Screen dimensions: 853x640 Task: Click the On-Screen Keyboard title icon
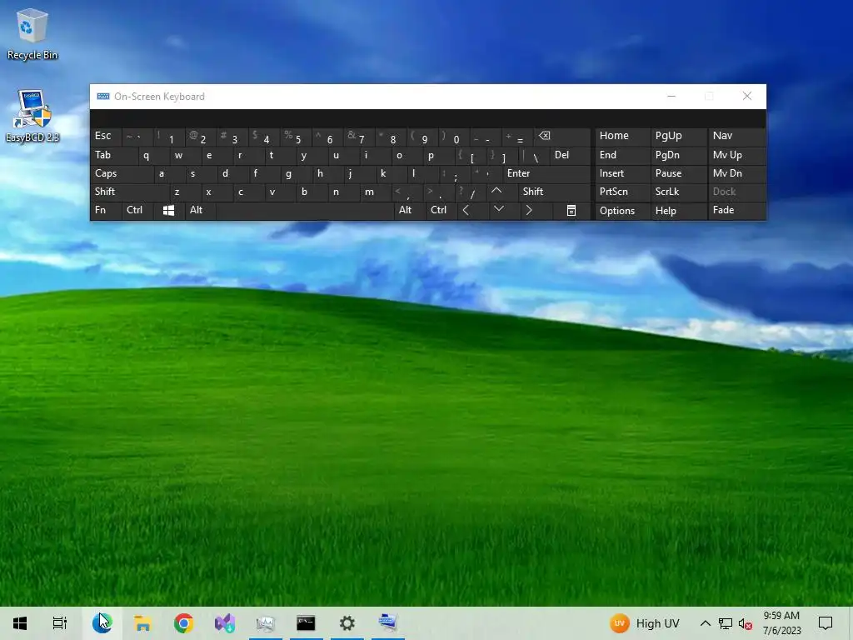pos(102,97)
